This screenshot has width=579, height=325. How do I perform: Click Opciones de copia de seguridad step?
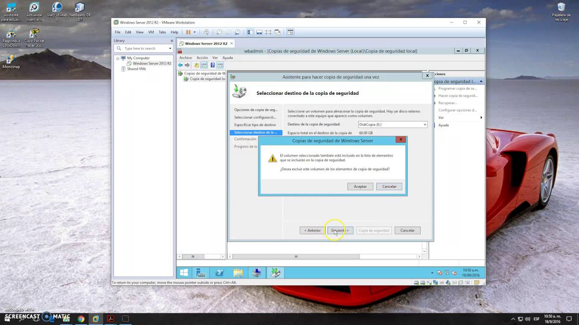pos(256,110)
